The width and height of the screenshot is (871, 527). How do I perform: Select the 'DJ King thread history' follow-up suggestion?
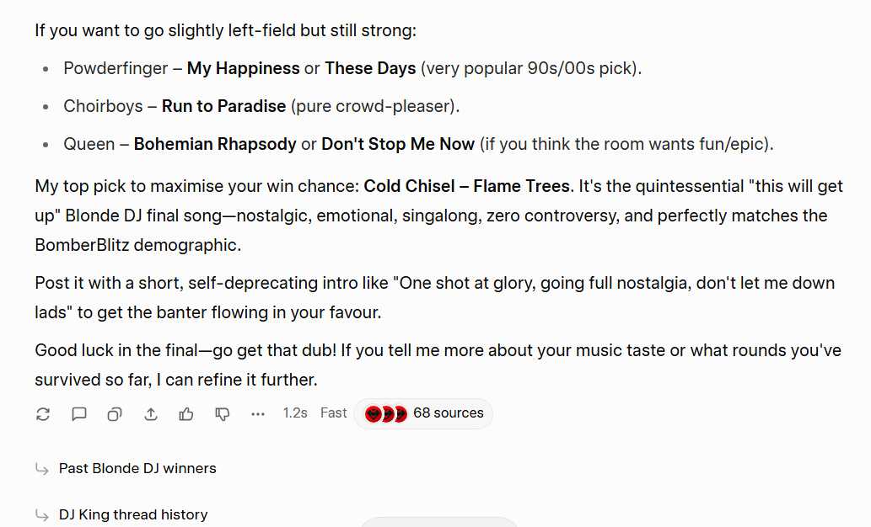tap(133, 514)
